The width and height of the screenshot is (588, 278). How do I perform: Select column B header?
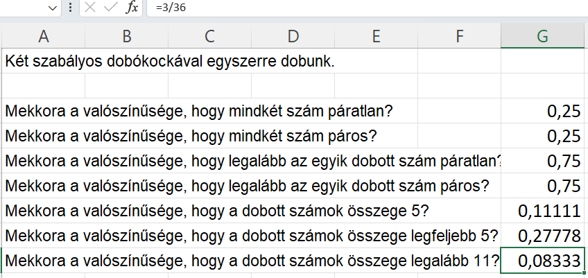pyautogui.click(x=127, y=36)
